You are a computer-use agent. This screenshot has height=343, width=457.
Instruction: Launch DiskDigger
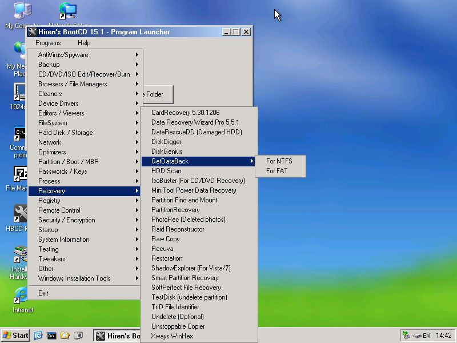point(199,142)
